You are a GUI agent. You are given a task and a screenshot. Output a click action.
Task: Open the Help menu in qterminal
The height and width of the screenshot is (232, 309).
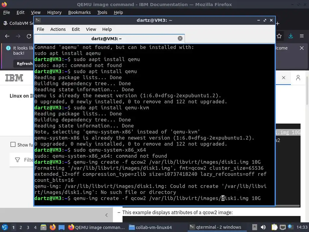(x=107, y=29)
